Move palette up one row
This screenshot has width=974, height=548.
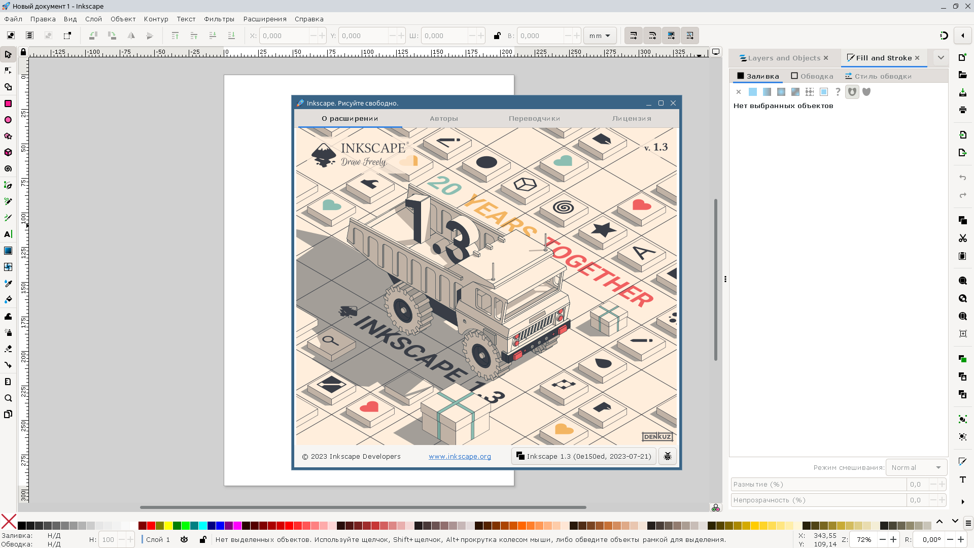[940, 522]
